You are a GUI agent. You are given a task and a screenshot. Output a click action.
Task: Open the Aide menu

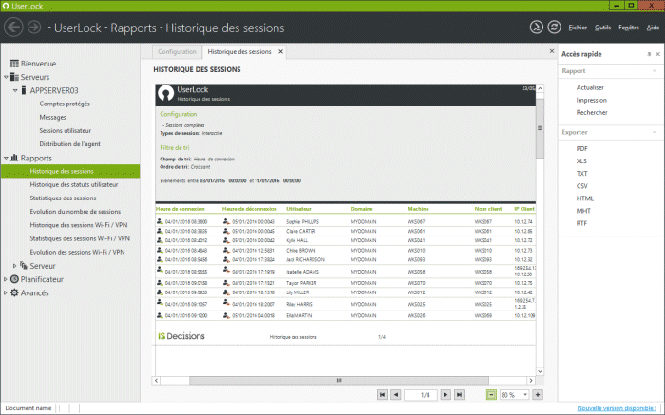click(x=653, y=28)
